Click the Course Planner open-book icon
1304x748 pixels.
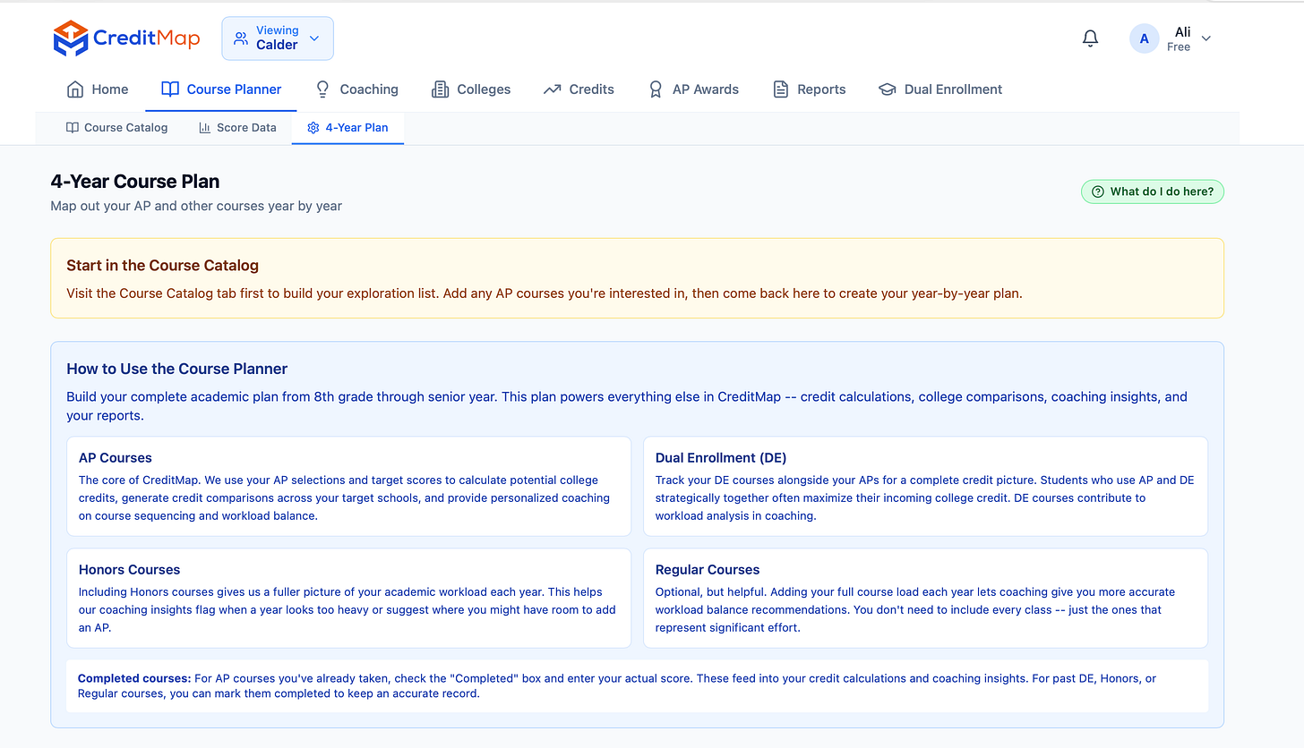click(x=170, y=89)
